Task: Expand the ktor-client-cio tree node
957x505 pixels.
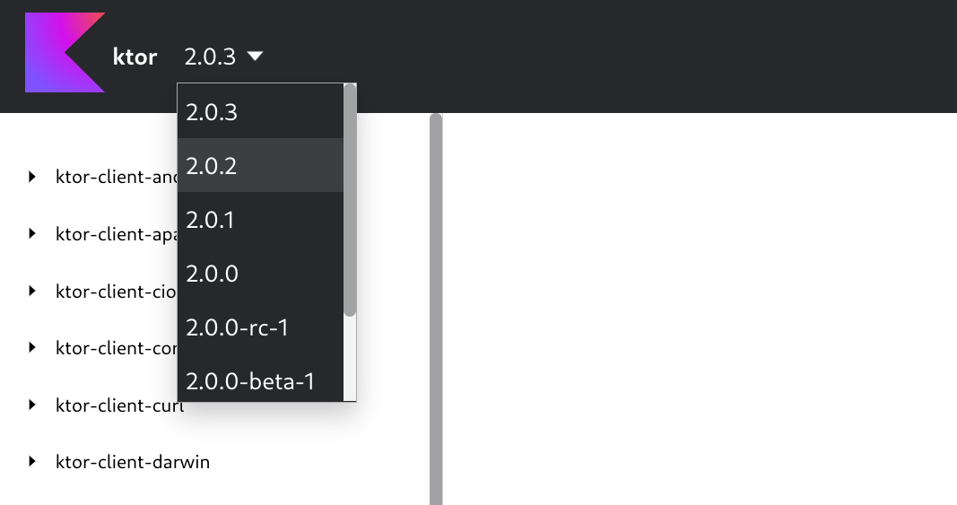Action: point(33,291)
